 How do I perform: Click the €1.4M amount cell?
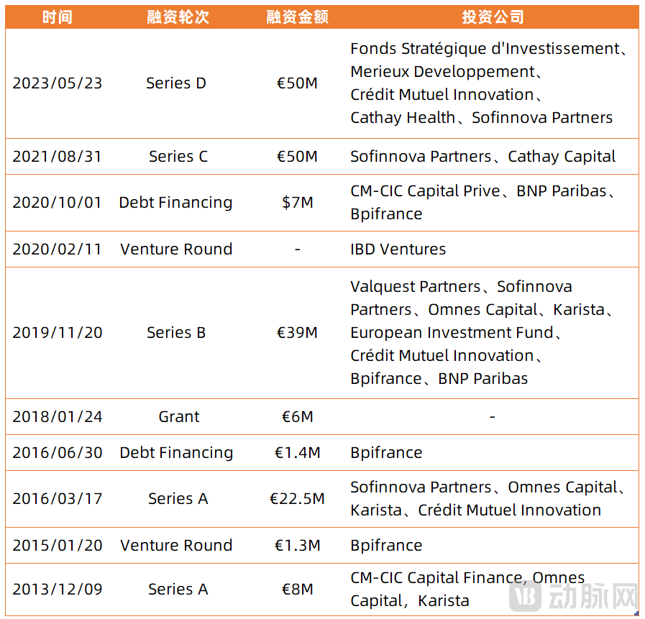point(298,453)
